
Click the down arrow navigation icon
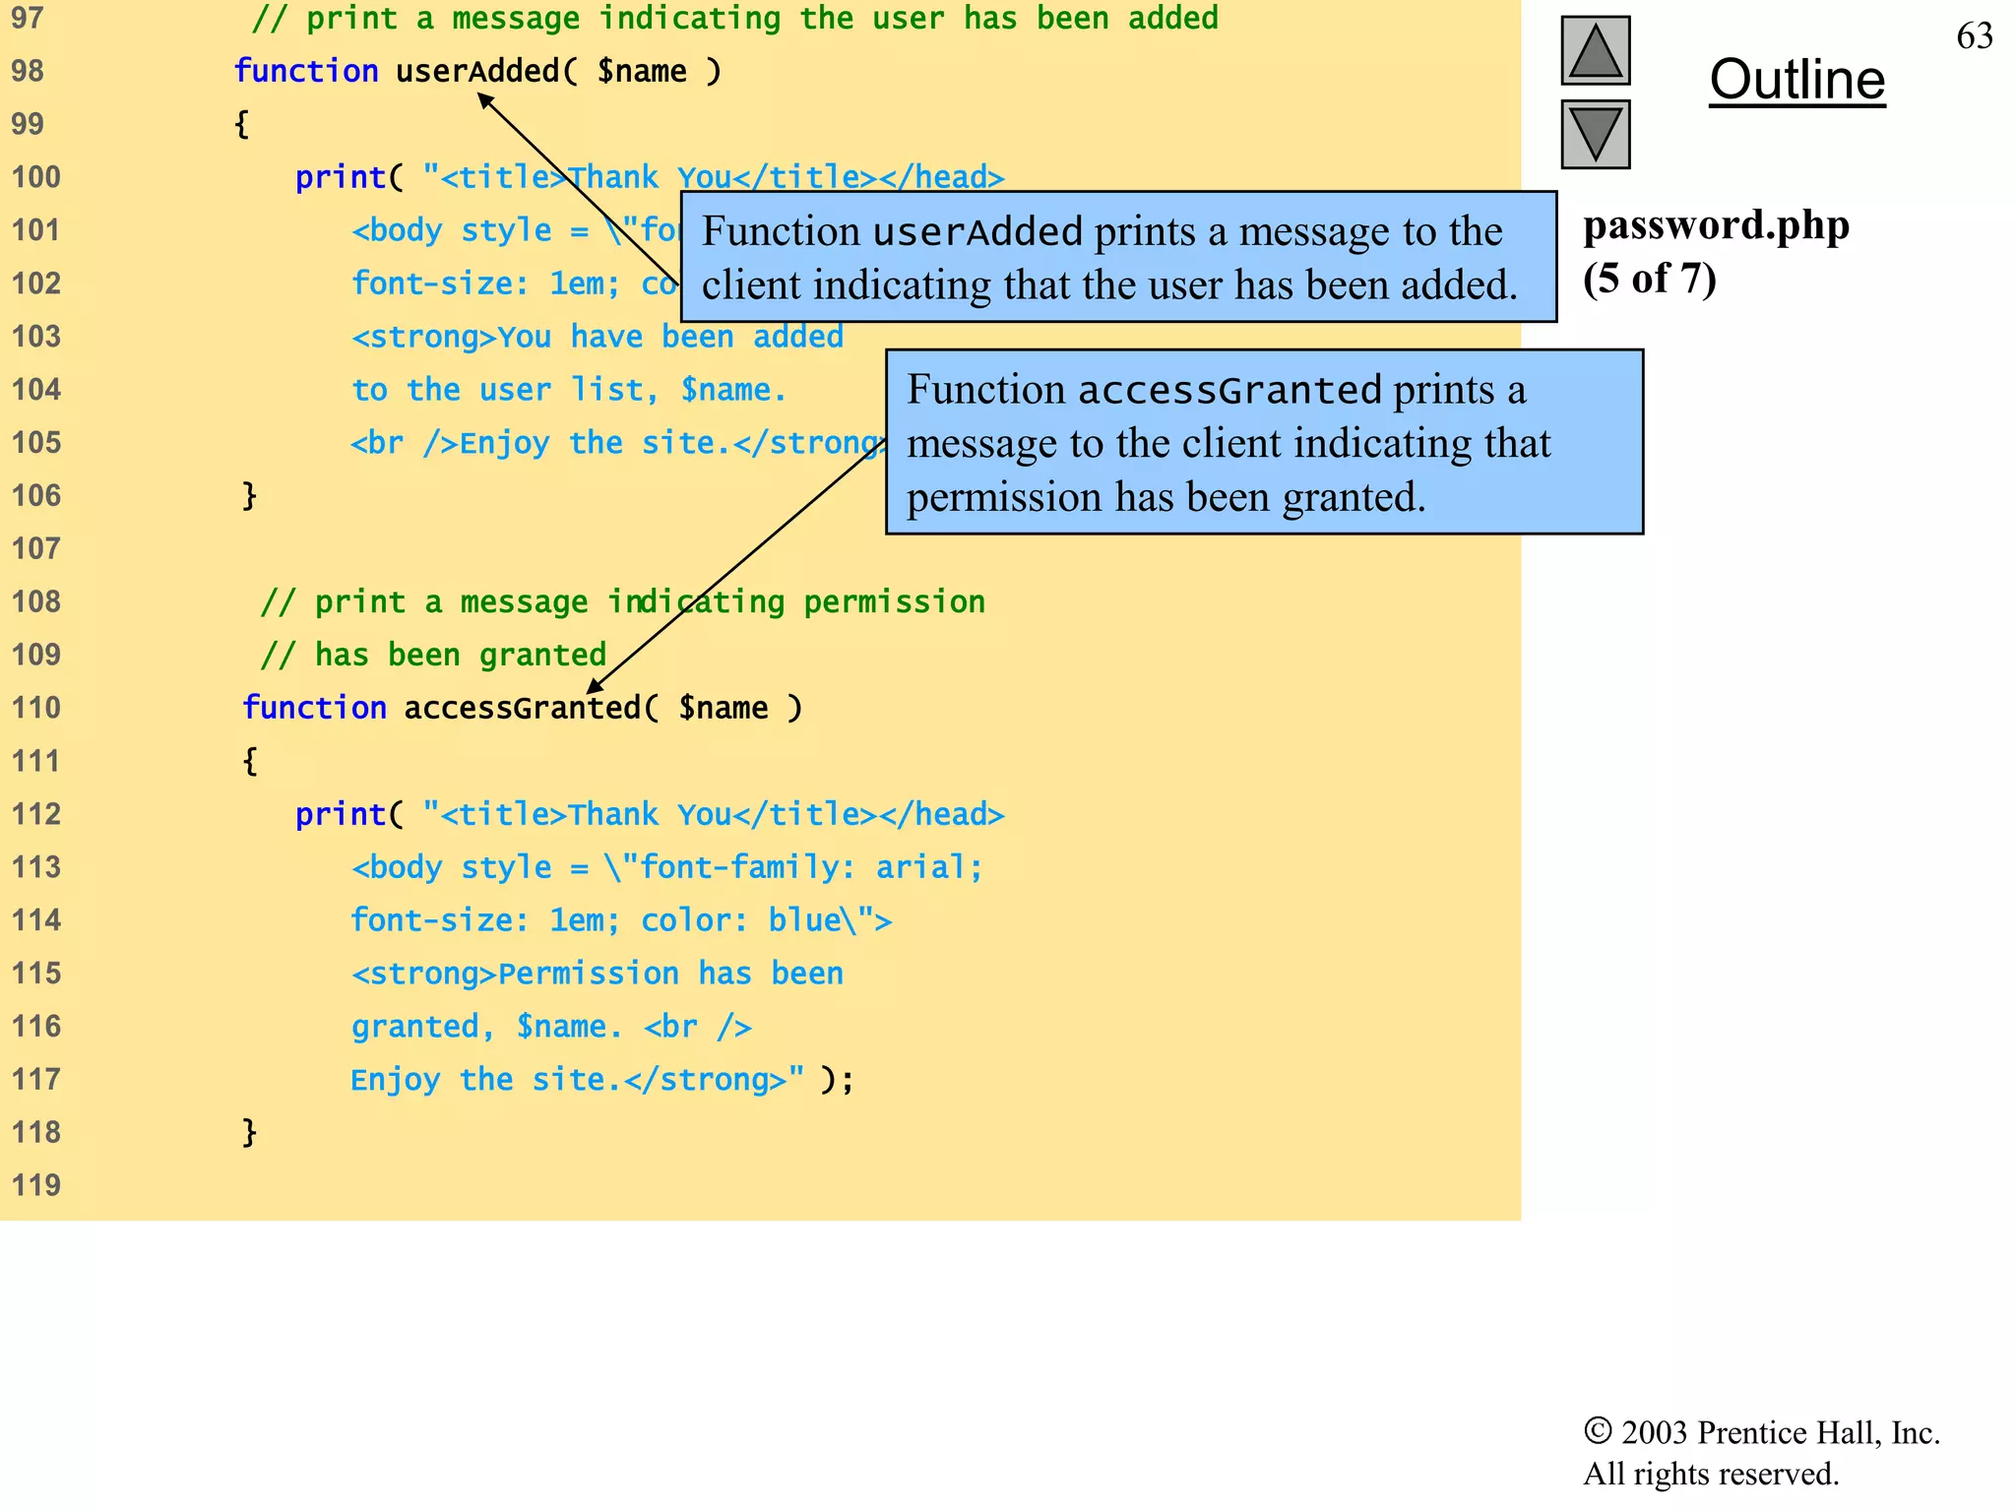[1595, 134]
